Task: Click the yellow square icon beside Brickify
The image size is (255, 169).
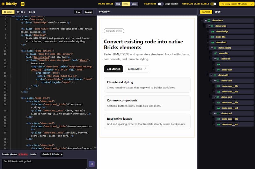Action: coord(23,4)
